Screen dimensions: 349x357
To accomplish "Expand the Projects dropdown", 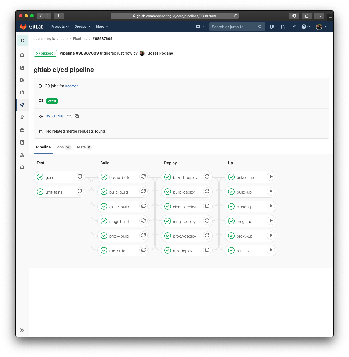I will click(x=60, y=27).
